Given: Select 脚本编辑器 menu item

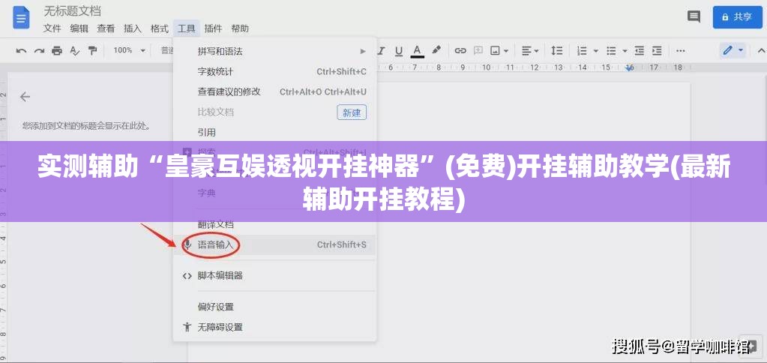Looking at the screenshot, I should coord(274,276).
